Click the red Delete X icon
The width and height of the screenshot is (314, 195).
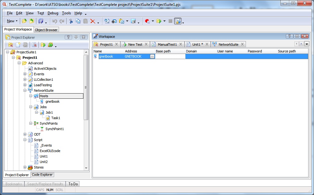[92, 21]
